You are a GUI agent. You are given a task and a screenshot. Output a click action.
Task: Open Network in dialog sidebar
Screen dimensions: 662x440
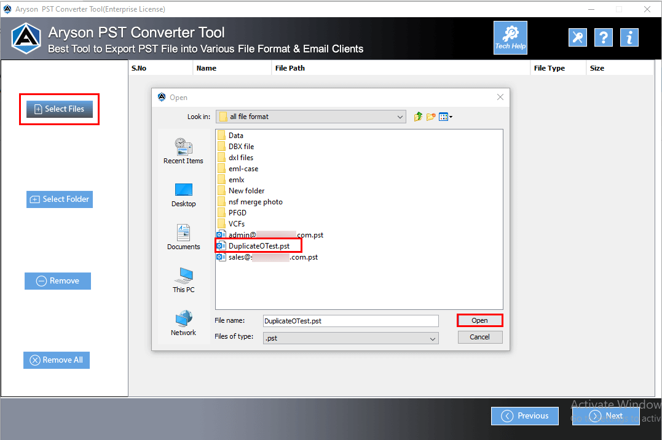coord(183,323)
